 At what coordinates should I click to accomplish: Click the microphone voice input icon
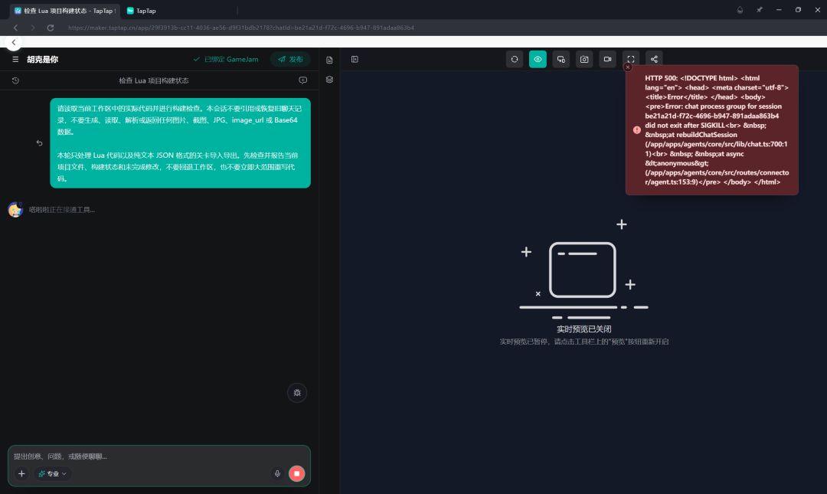point(277,473)
